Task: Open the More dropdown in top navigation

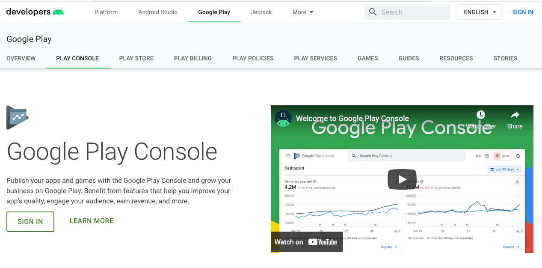Action: [x=303, y=12]
